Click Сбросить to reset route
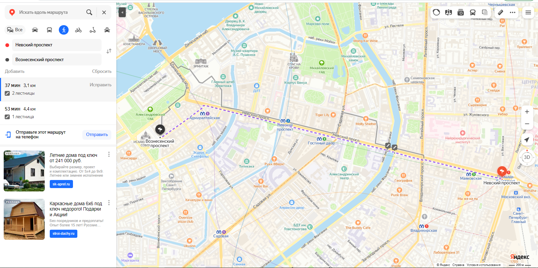 click(x=102, y=71)
